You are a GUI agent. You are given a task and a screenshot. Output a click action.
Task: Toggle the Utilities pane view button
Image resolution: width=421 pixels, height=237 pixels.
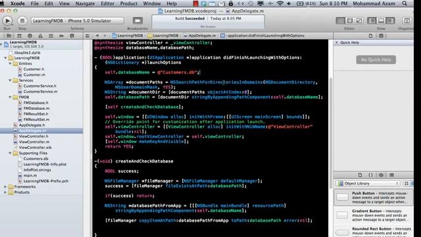tap(390, 20)
